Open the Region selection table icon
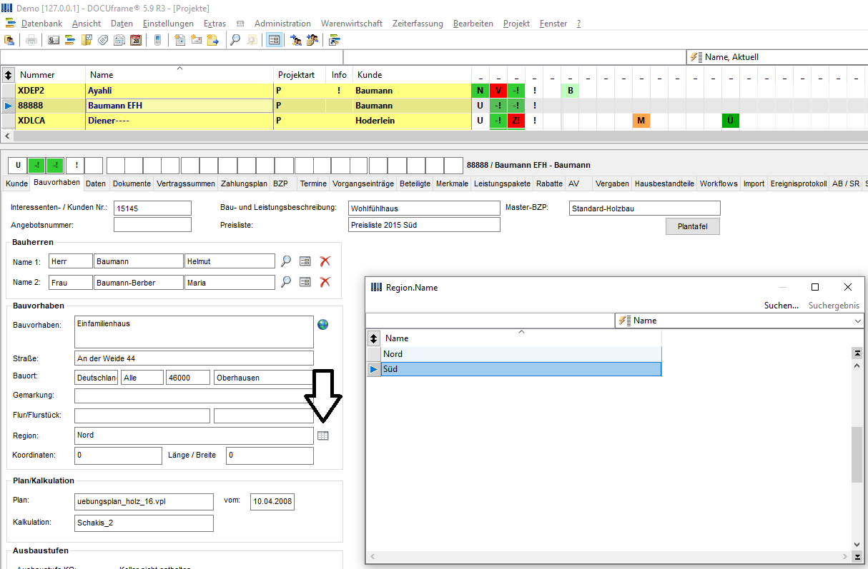868x569 pixels. (x=322, y=435)
